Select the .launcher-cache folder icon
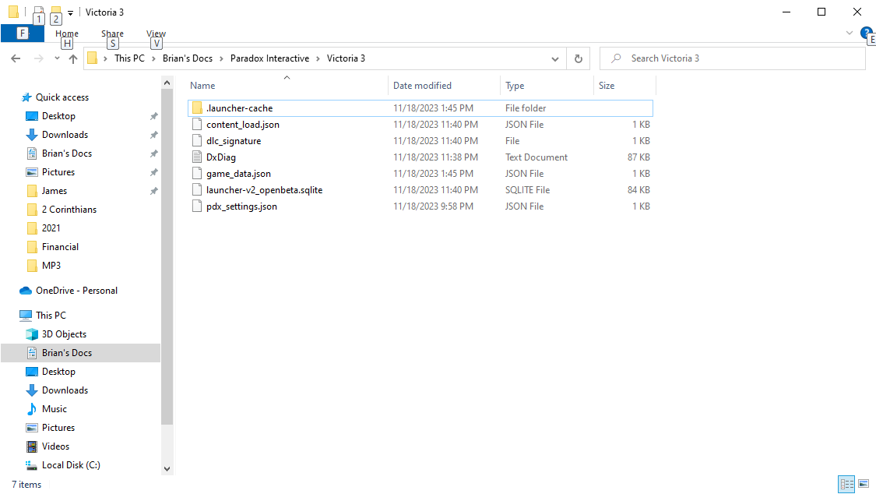This screenshot has width=876, height=494. click(x=197, y=108)
